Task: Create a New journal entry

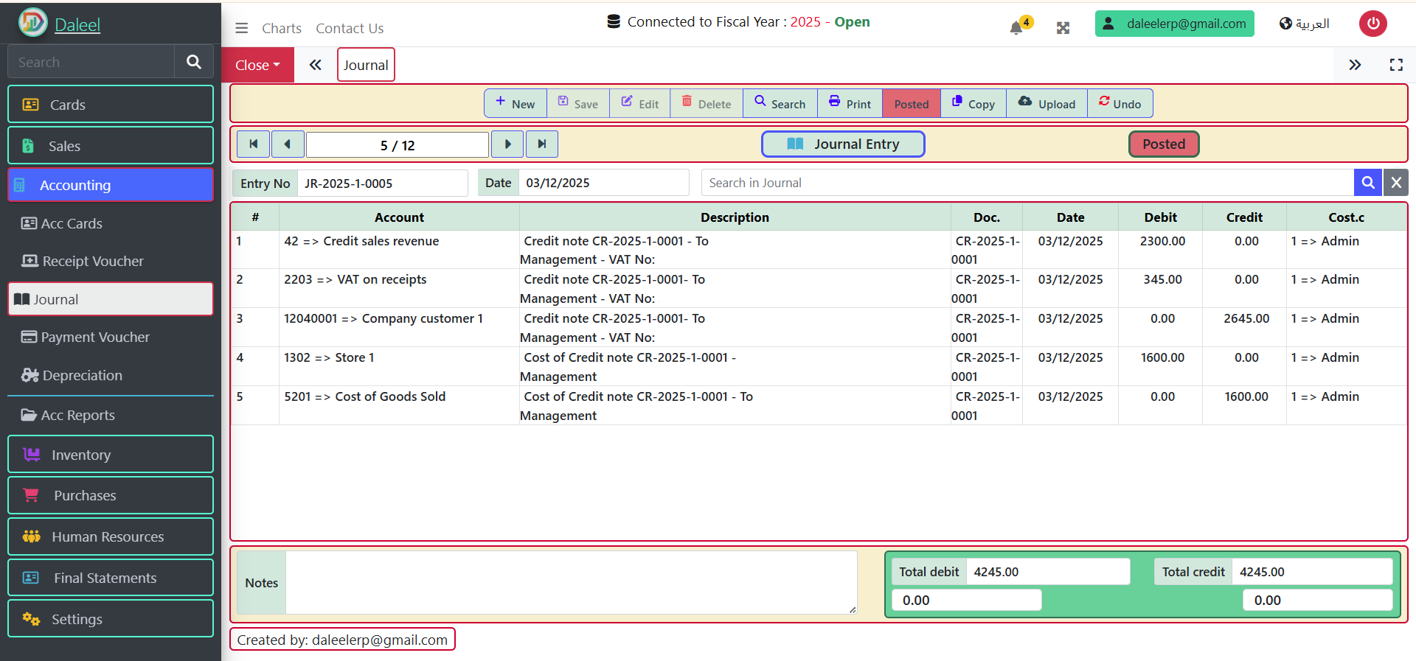Action: point(515,104)
